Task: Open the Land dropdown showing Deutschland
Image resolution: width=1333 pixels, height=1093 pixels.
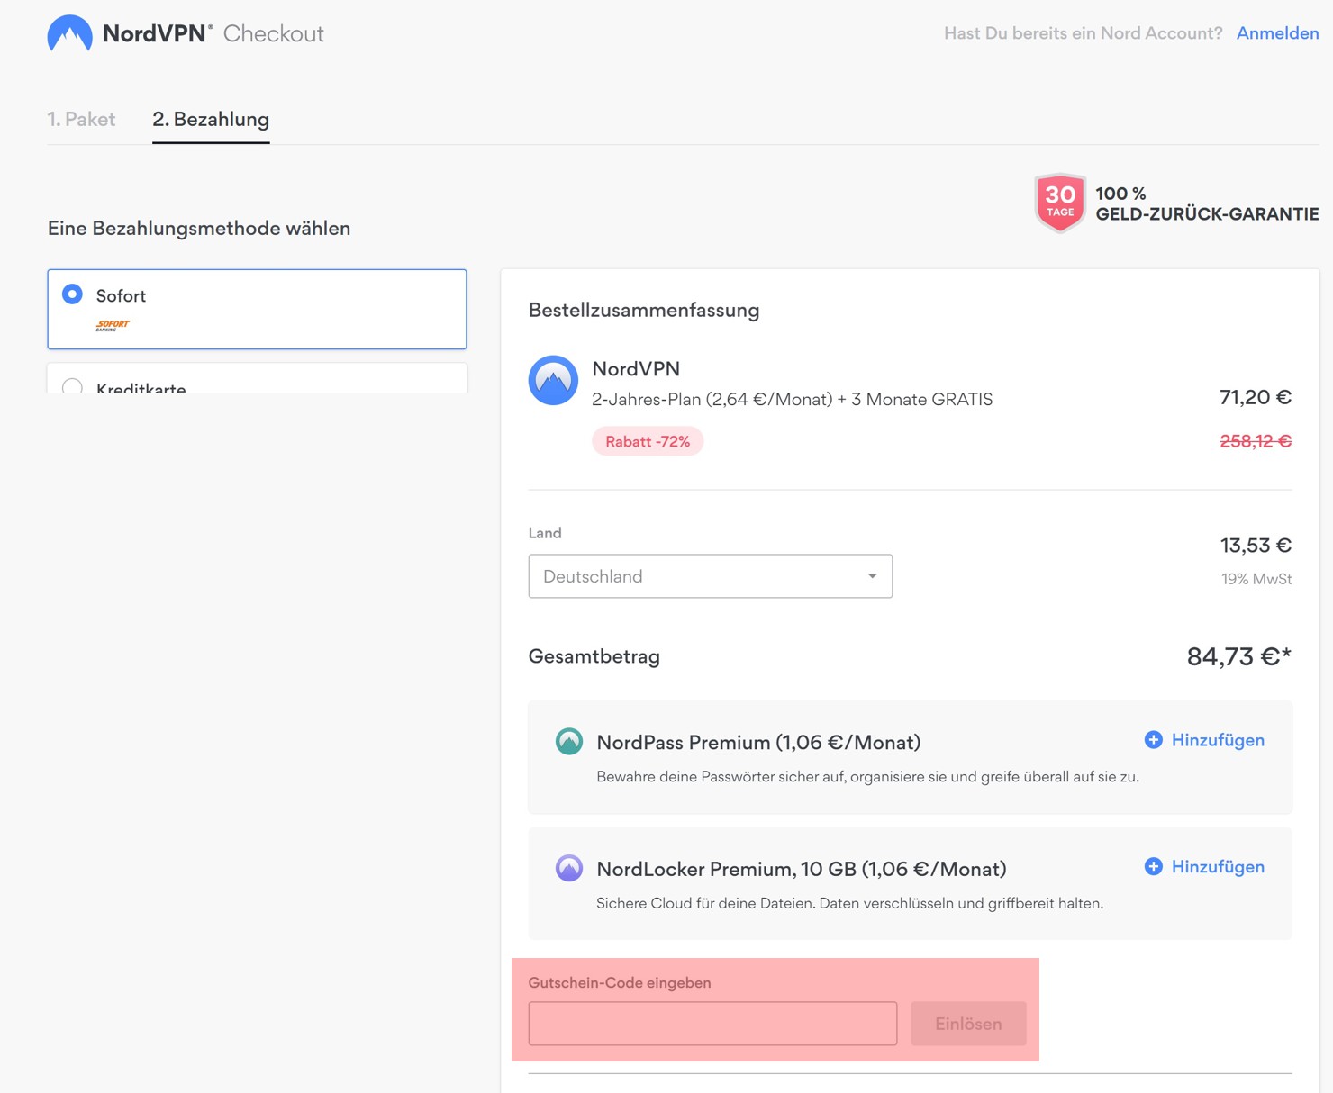Action: click(x=710, y=576)
